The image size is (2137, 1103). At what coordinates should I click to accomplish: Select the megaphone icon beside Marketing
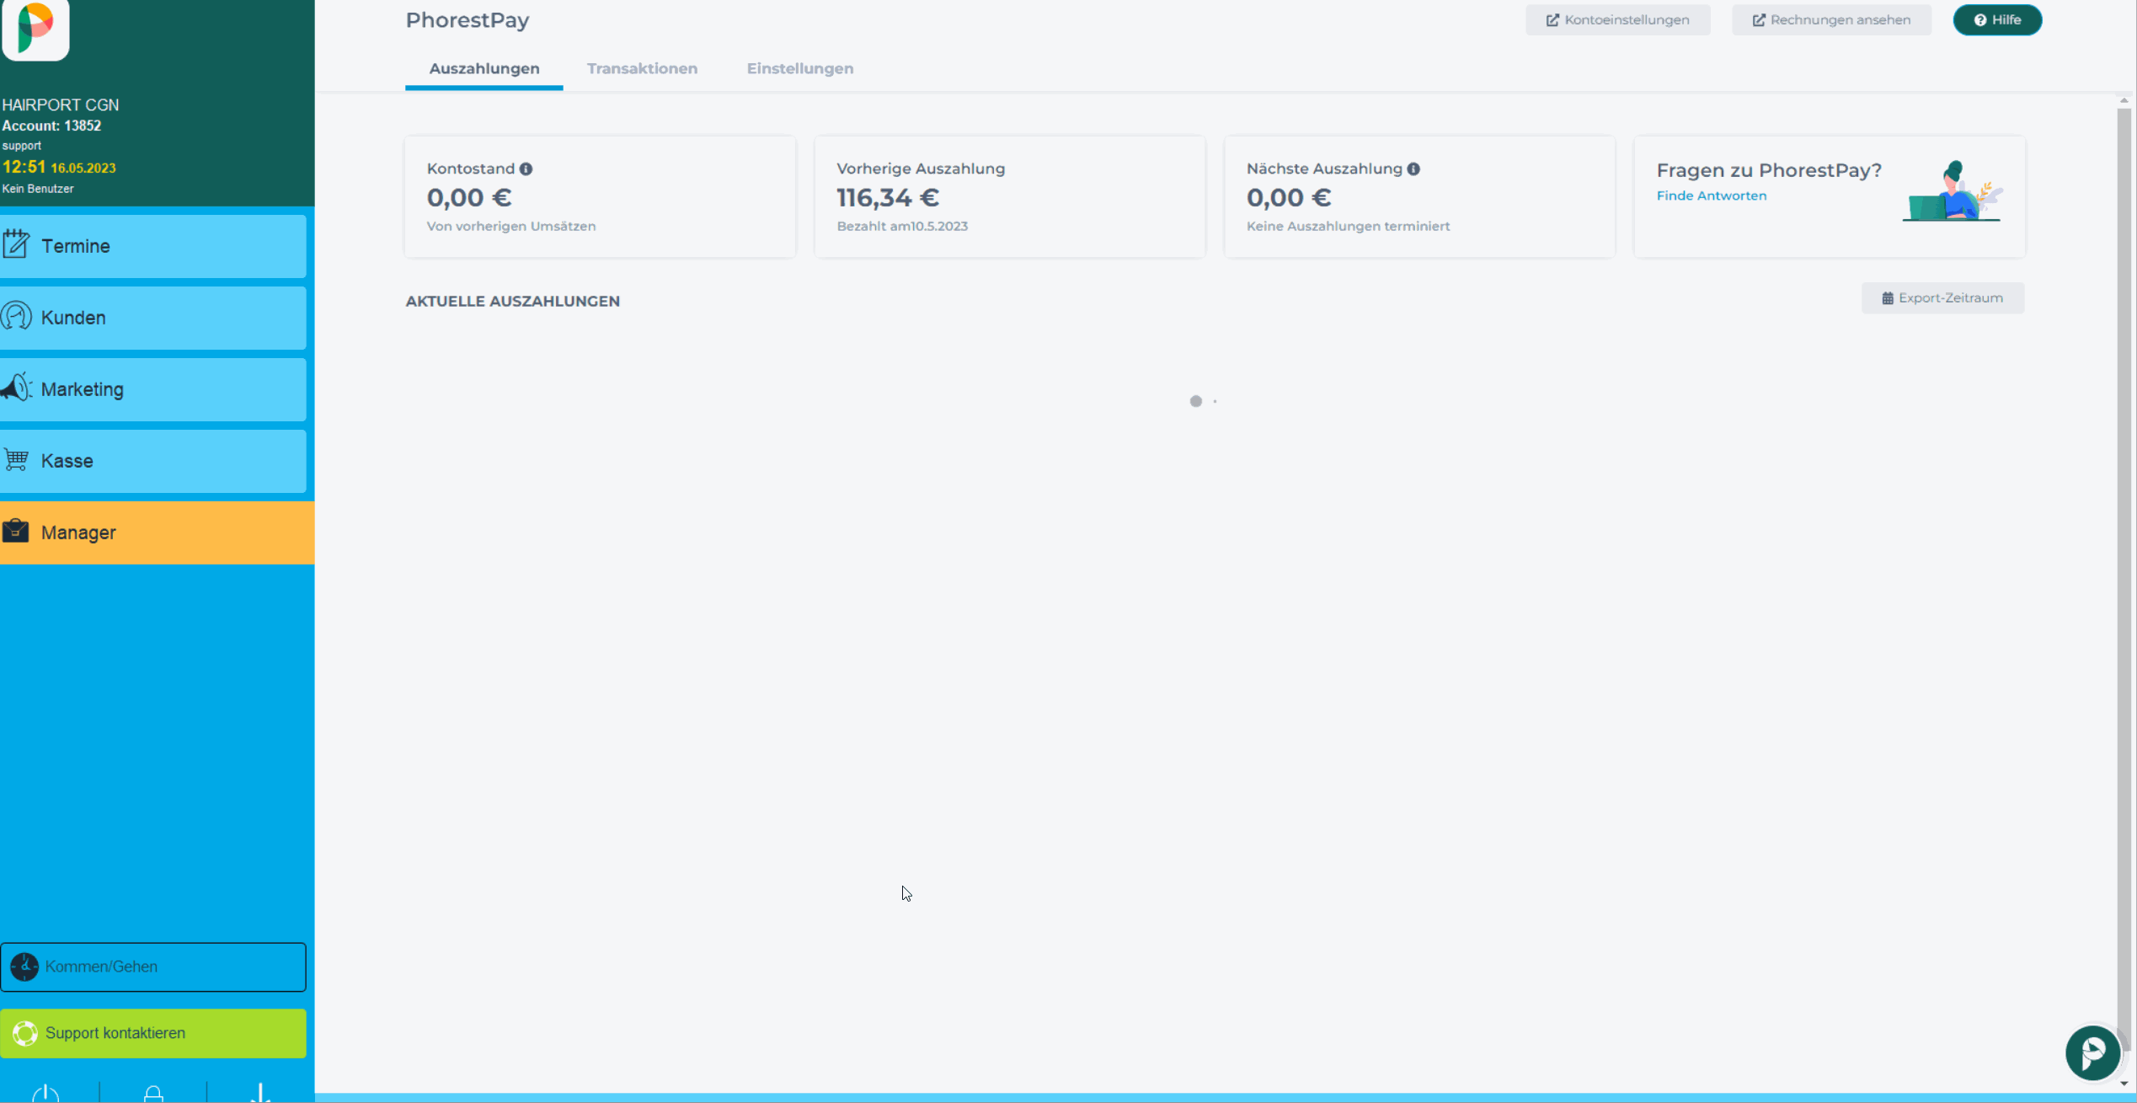click(16, 388)
